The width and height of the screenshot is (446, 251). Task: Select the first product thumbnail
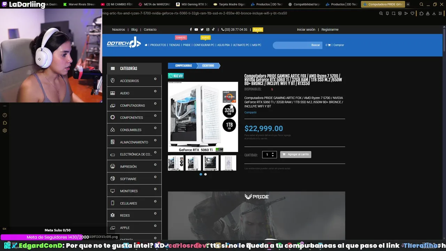(176, 163)
